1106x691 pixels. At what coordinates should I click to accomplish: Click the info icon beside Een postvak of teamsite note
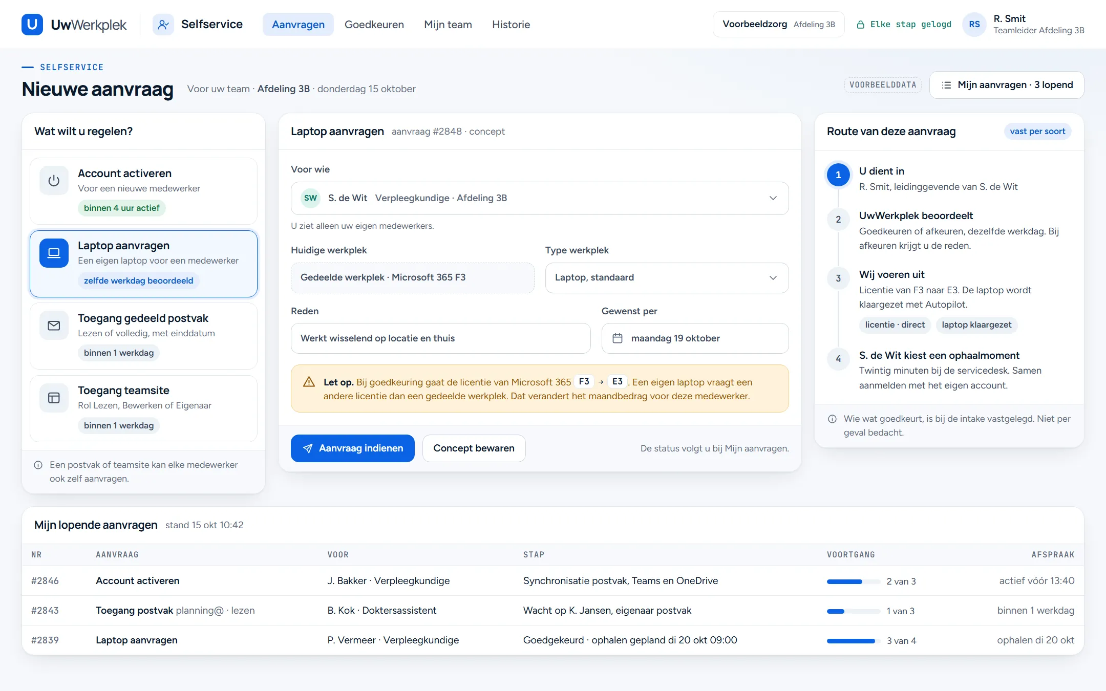(38, 465)
